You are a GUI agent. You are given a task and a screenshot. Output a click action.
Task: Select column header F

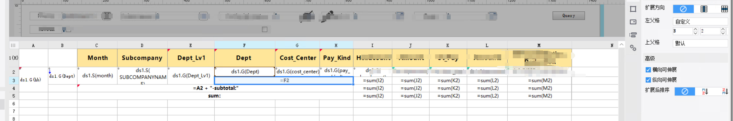point(244,46)
